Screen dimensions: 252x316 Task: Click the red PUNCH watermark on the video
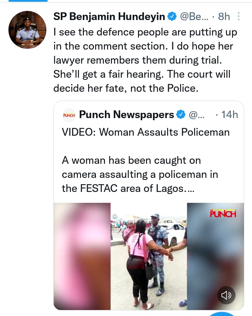223,213
